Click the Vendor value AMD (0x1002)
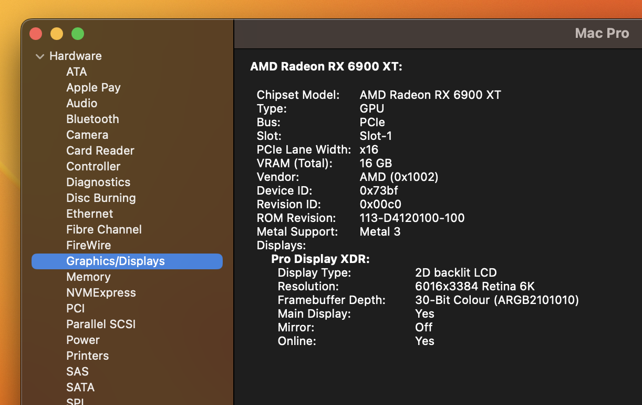Screen dimensions: 642x405 pos(399,177)
